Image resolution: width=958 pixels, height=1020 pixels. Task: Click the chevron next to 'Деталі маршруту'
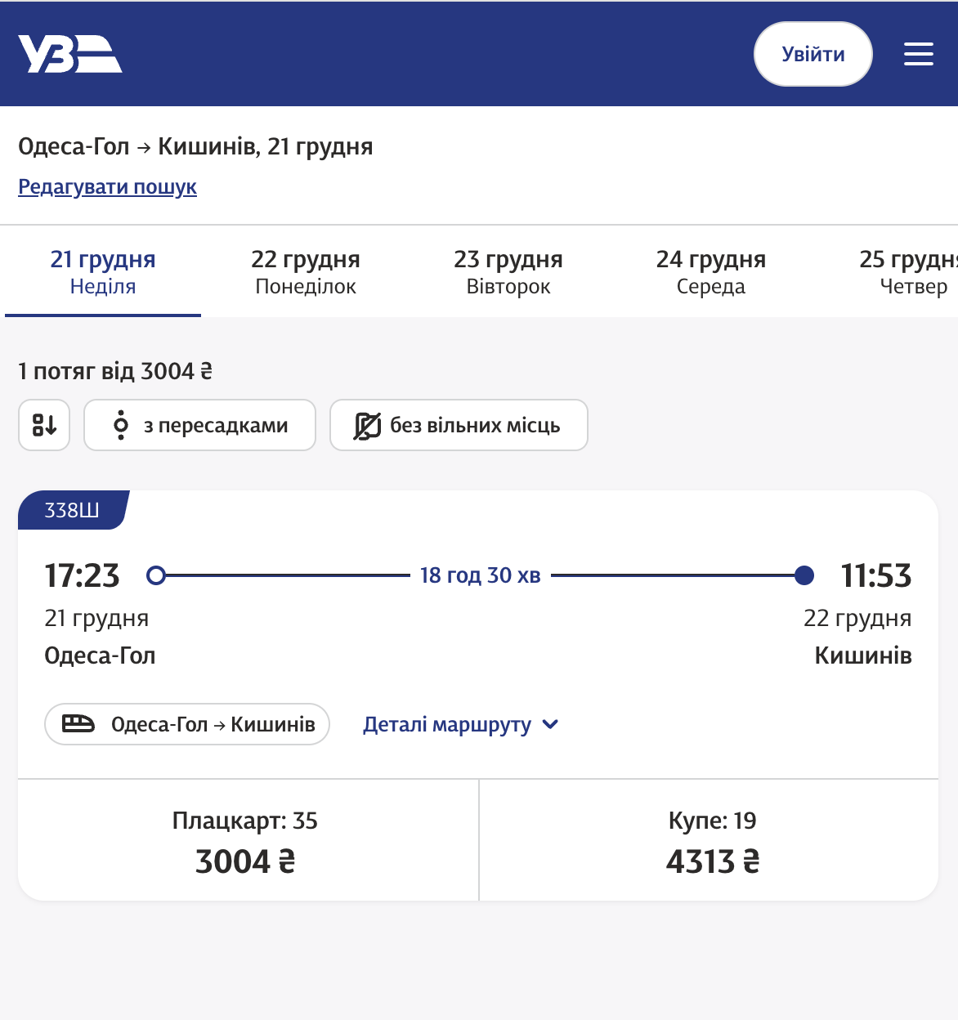[x=551, y=724]
